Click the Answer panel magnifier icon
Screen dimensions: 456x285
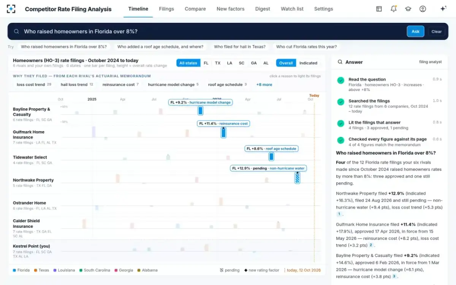pyautogui.click(x=340, y=62)
